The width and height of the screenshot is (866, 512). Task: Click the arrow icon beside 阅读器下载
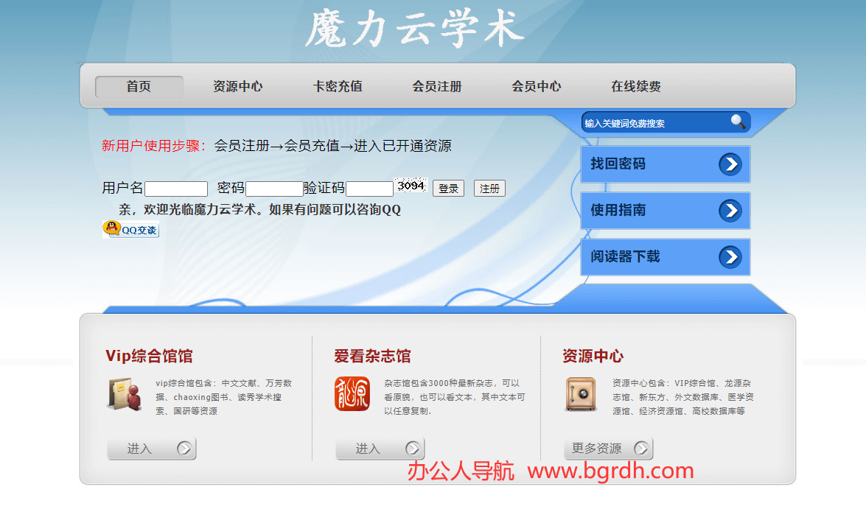730,257
